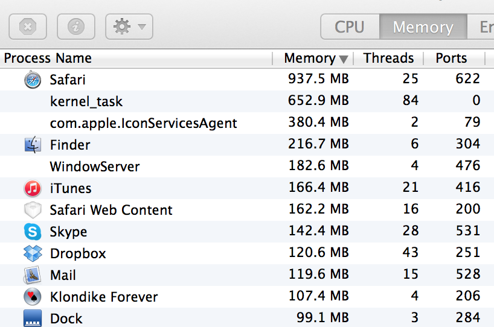Select the Memory tab

coord(423,27)
